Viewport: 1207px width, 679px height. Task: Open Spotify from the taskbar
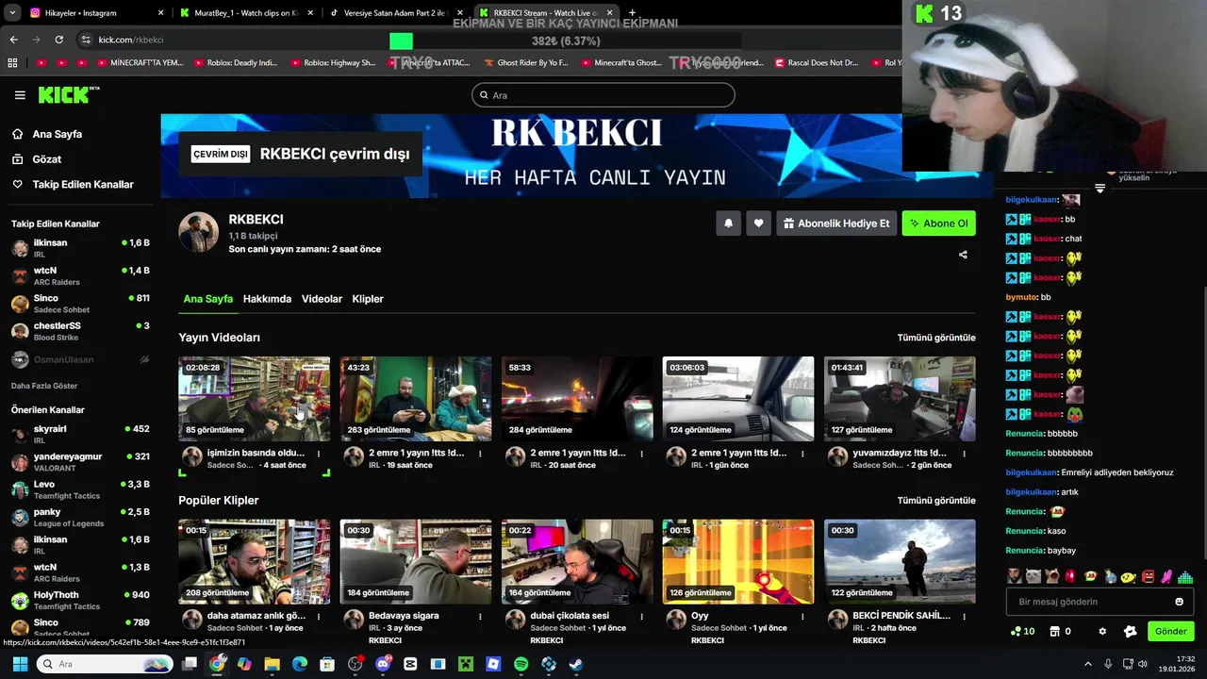[x=521, y=664]
